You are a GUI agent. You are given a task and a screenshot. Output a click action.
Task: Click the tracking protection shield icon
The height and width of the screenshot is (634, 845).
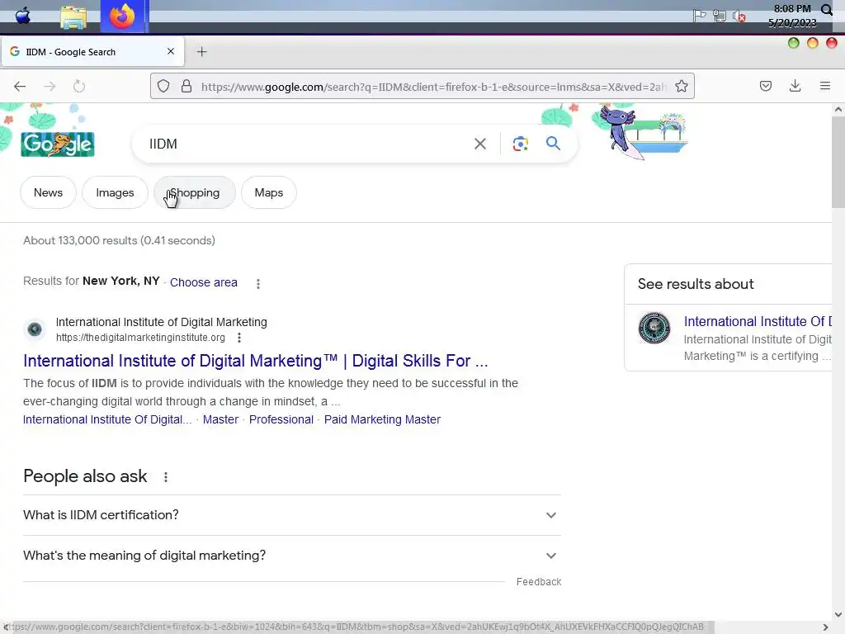click(163, 86)
